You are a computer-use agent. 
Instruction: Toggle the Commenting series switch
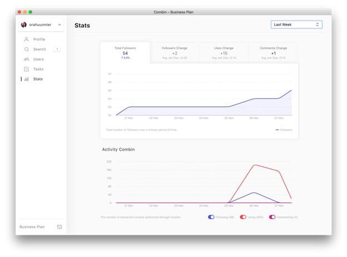[272, 217]
